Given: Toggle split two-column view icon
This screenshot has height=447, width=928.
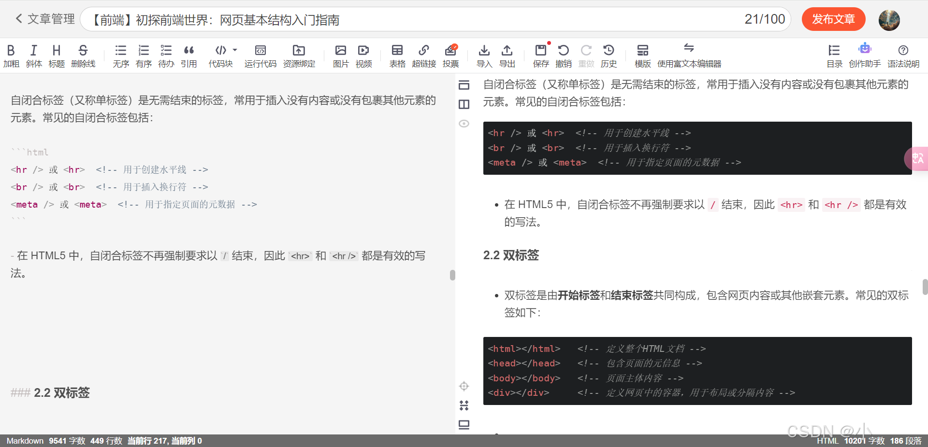Looking at the screenshot, I should pyautogui.click(x=464, y=104).
